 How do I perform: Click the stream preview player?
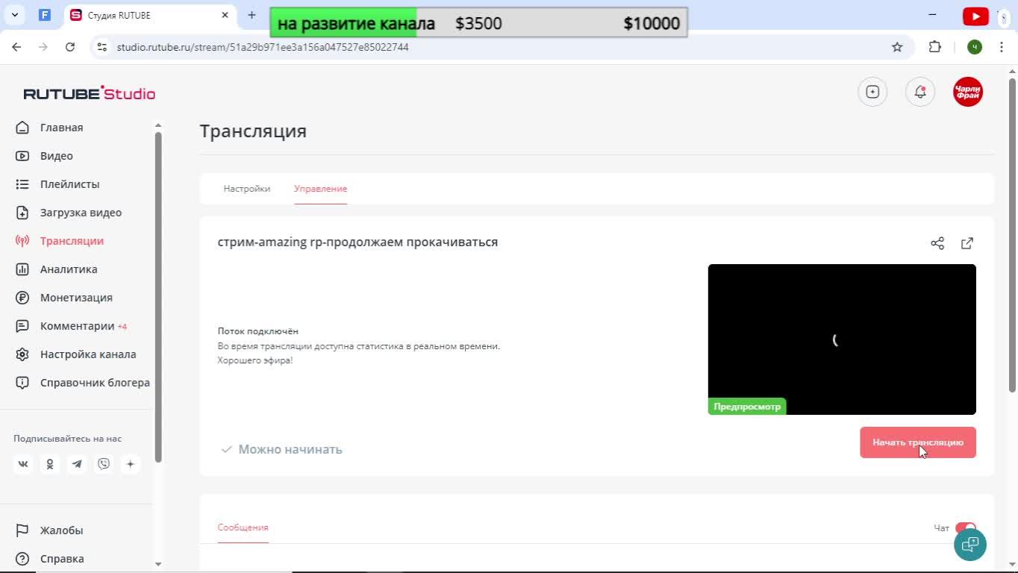pyautogui.click(x=842, y=339)
